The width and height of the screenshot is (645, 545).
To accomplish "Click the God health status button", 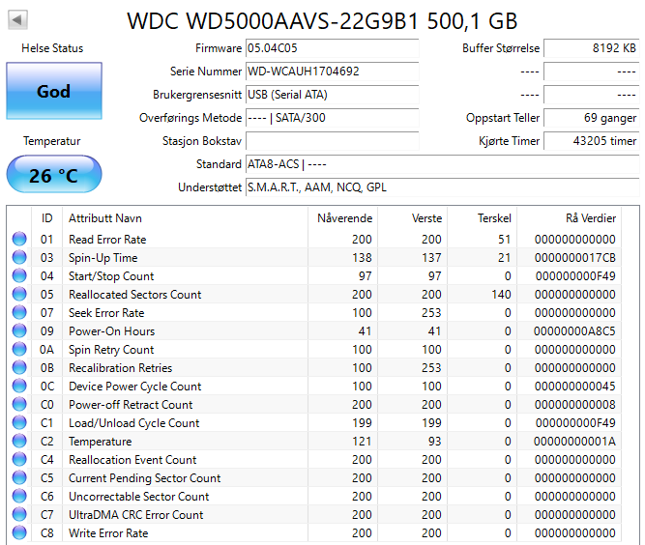I will coord(54,92).
